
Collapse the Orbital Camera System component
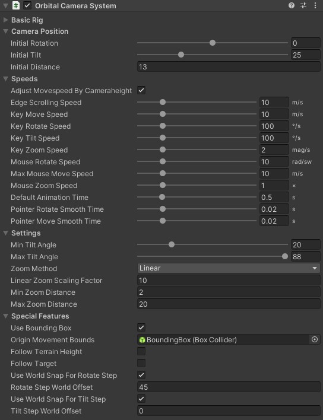tap(5, 5)
